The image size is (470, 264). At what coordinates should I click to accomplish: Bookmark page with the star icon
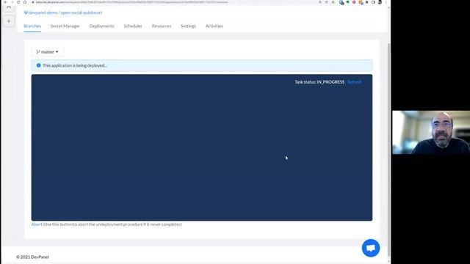pos(333,2)
